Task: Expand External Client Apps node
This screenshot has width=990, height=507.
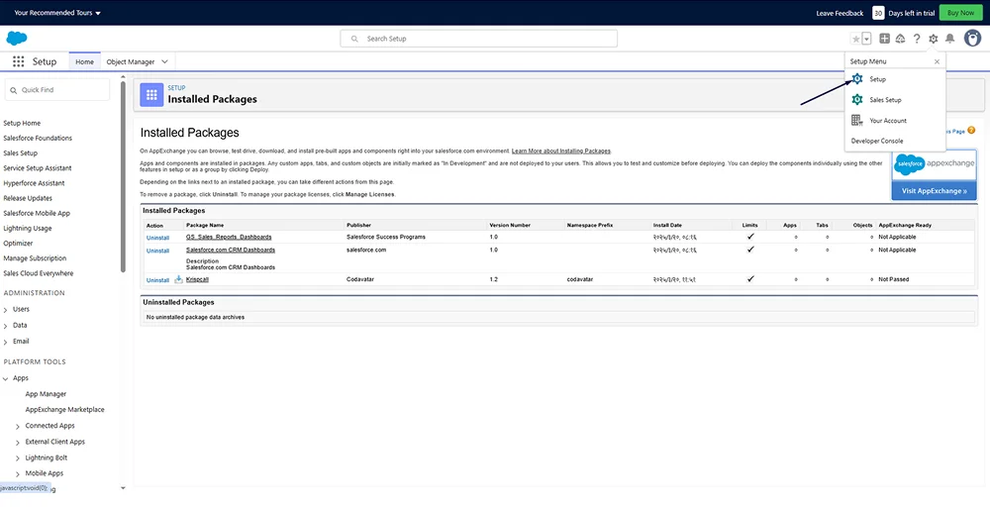Action: click(18, 443)
